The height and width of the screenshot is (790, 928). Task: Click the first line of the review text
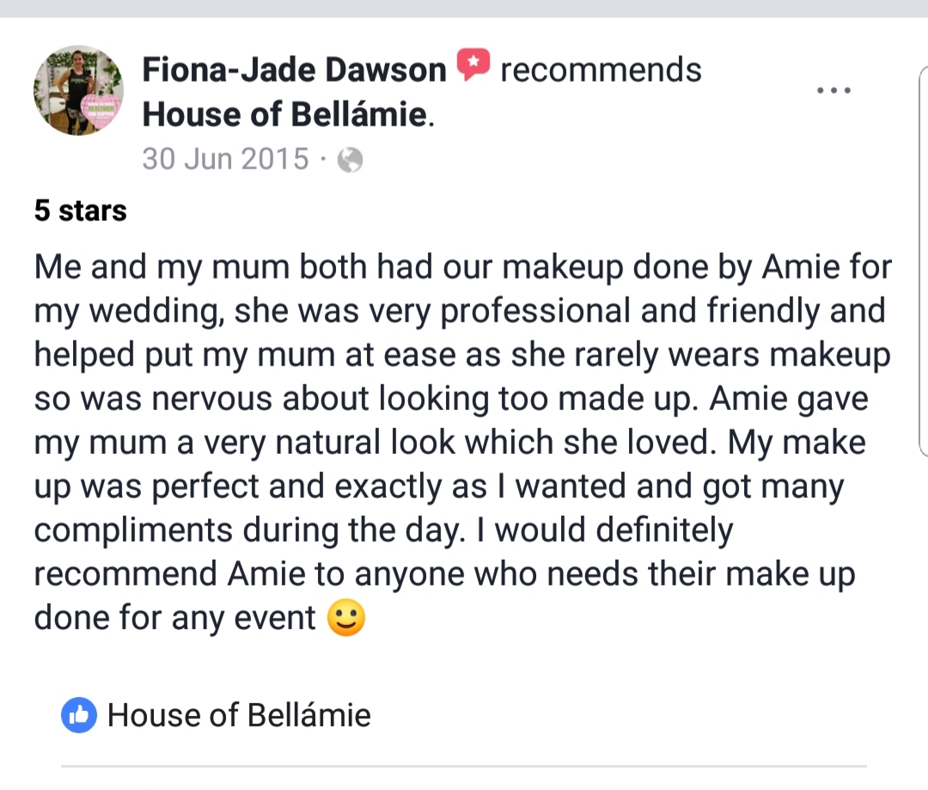463,267
